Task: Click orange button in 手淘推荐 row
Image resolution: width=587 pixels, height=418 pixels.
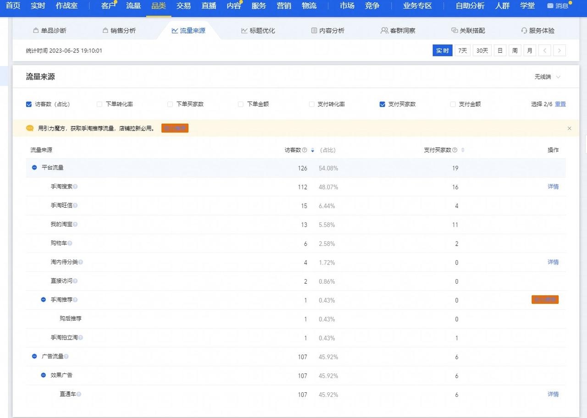Action: click(545, 300)
